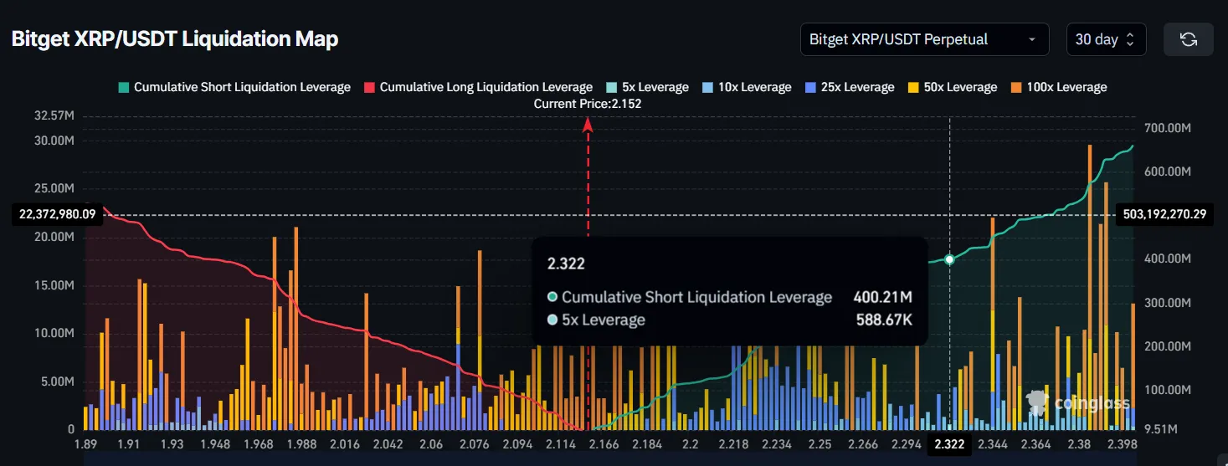The width and height of the screenshot is (1228, 466).
Task: Click the 22,372,980.09 left axis label
Action: point(57,214)
